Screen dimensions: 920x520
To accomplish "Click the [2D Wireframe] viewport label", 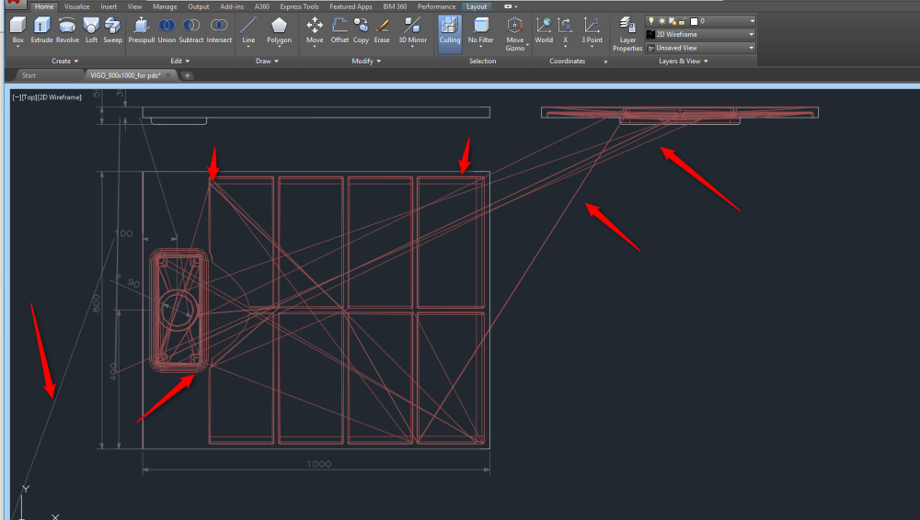I will pos(59,96).
